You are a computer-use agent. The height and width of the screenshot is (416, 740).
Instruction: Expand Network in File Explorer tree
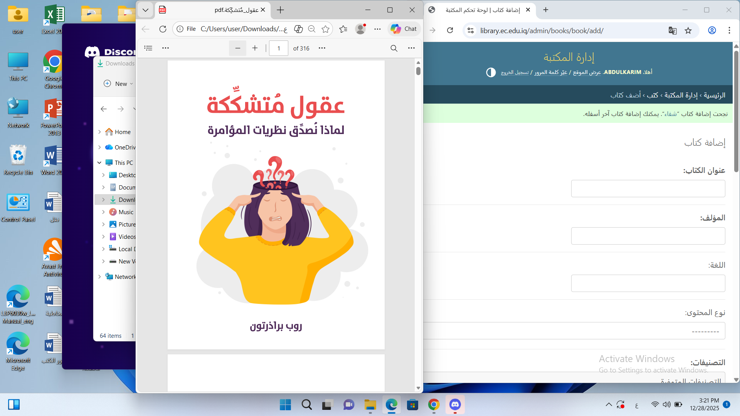click(x=99, y=277)
